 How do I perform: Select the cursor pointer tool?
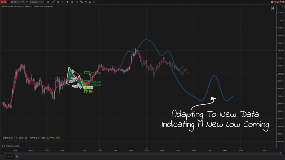click(x=67, y=2)
